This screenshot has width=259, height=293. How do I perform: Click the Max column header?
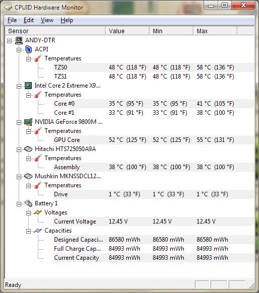tap(215, 31)
